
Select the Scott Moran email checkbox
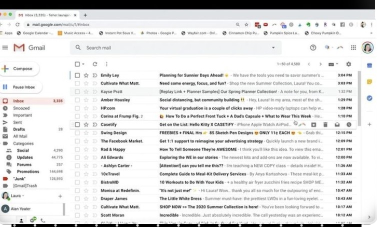(77, 215)
